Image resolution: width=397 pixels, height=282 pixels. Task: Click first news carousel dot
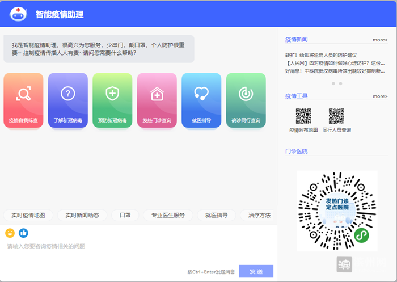coord(333,83)
